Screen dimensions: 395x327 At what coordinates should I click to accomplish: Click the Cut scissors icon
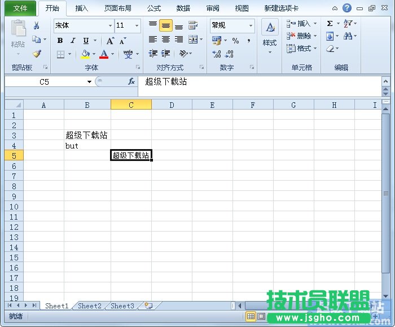point(37,25)
